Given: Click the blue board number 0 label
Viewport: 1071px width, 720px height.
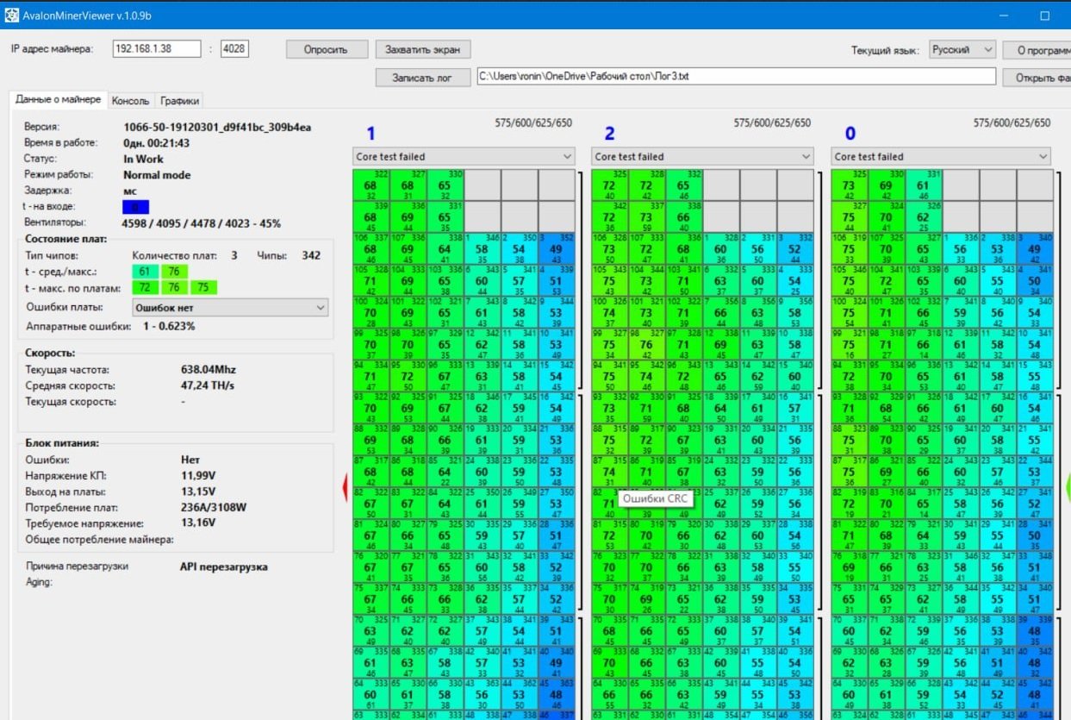Looking at the screenshot, I should click(x=850, y=133).
